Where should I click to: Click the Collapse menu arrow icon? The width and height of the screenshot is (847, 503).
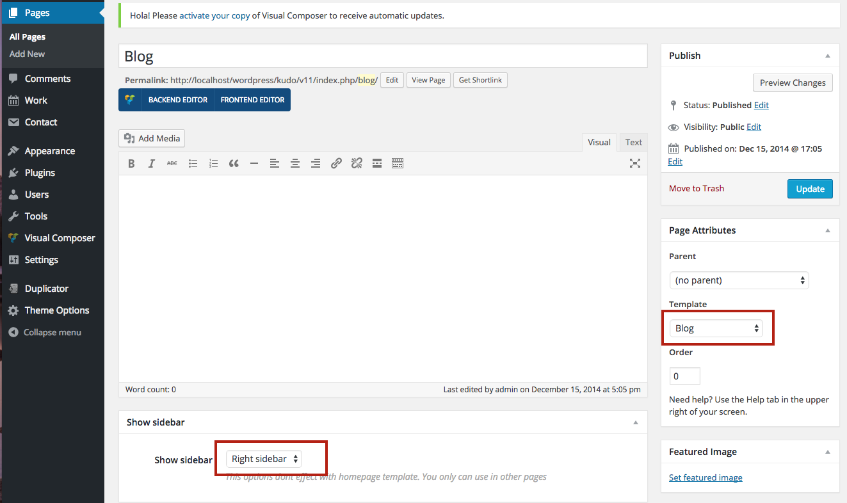pos(13,332)
